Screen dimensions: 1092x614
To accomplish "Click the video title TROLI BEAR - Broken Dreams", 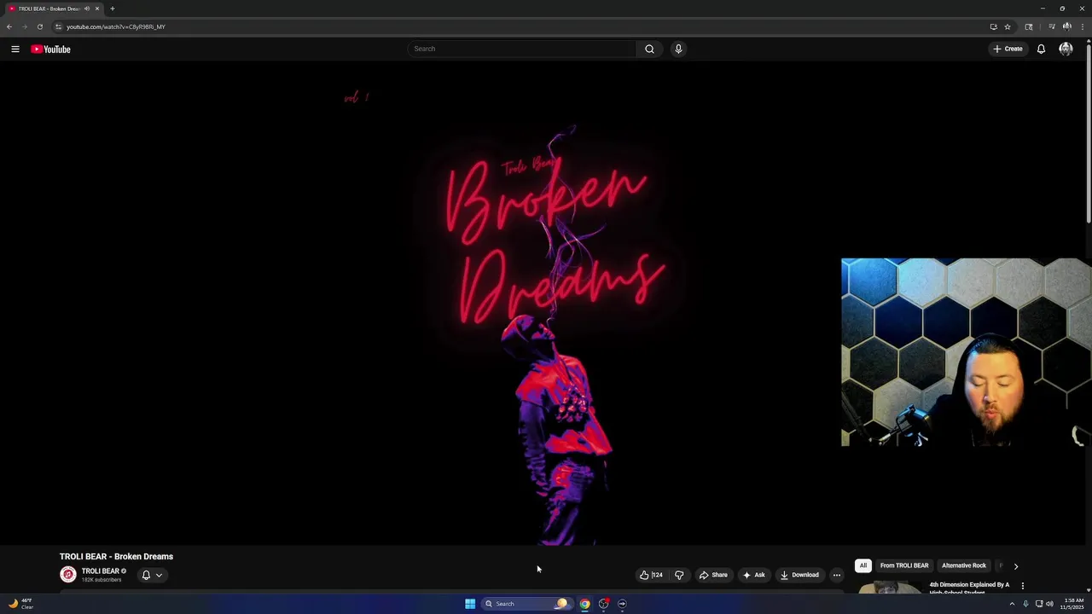I will tap(116, 557).
